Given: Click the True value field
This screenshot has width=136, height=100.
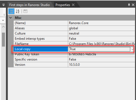Looking at the screenshot, I should point(100,49).
